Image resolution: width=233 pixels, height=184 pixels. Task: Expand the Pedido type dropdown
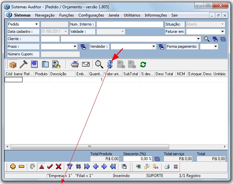click(x=36, y=24)
